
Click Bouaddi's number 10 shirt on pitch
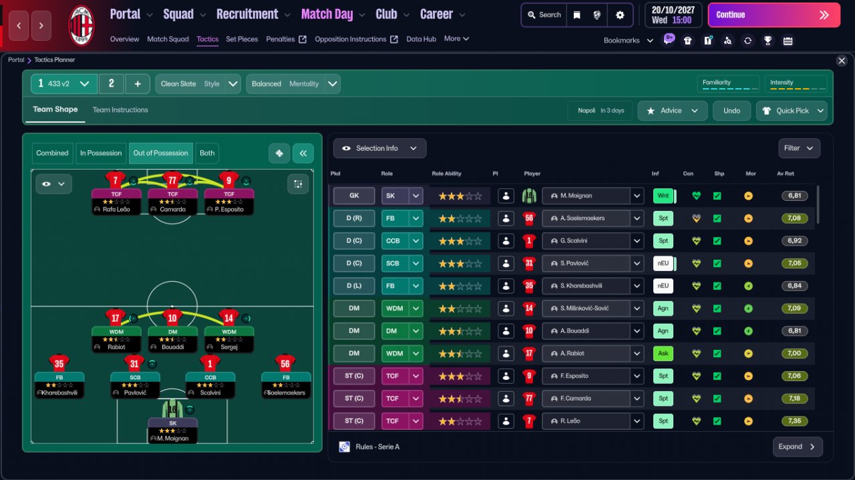(x=172, y=318)
